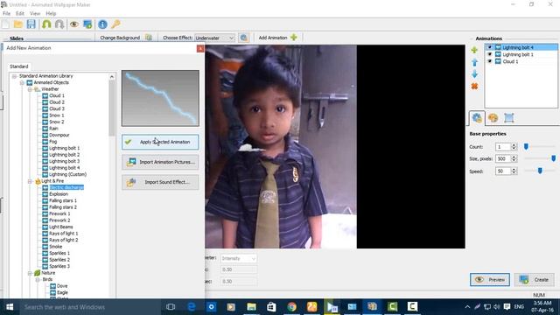Toggle visibility of Lightning bolt 1 animation

coord(490,54)
